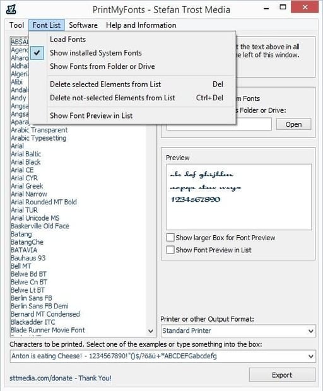Close the PrintMyFonts window
323x391 pixels.
click(x=305, y=7)
